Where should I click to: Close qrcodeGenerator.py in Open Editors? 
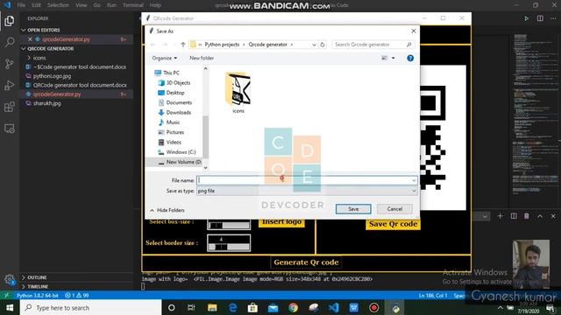30,39
